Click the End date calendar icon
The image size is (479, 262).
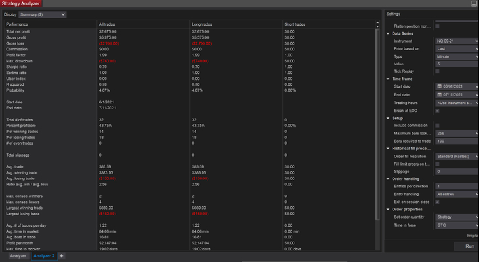[x=440, y=94]
